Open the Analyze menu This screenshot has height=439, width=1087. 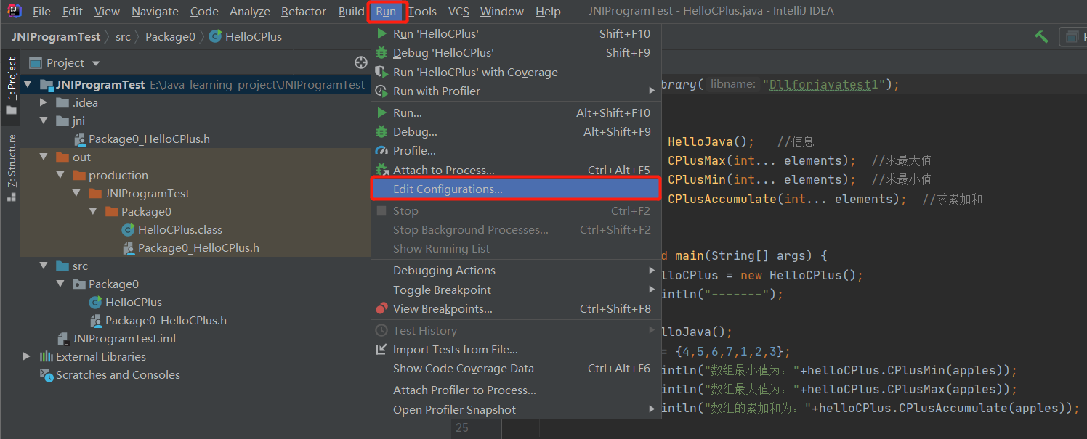250,11
